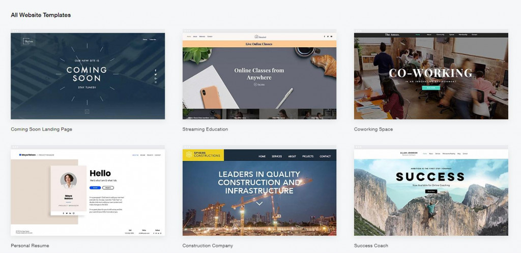Click Maya Nelson's round profile photo
The height and width of the screenshot is (253, 521).
pos(69,181)
